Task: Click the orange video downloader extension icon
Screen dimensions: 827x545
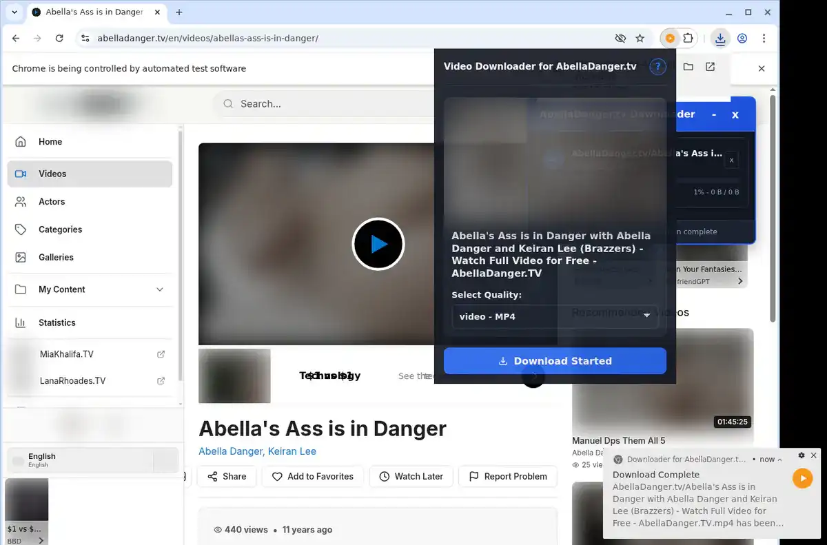Action: pyautogui.click(x=669, y=39)
